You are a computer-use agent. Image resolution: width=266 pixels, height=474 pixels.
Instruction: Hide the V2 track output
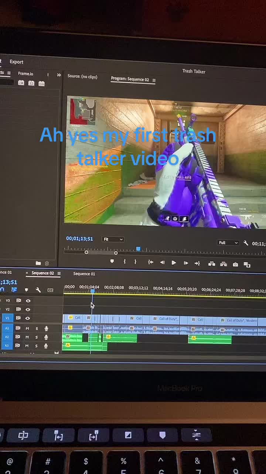point(28,309)
